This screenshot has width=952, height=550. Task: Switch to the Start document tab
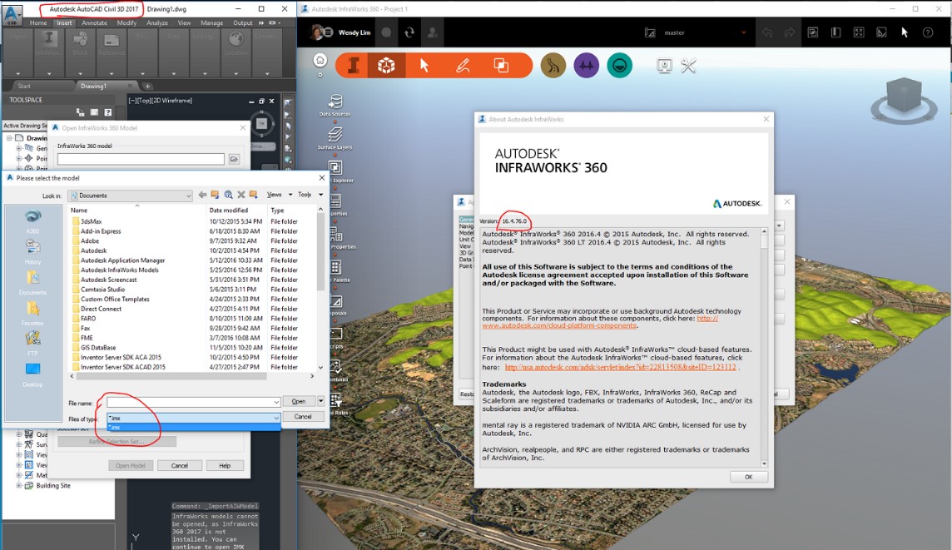[x=24, y=87]
